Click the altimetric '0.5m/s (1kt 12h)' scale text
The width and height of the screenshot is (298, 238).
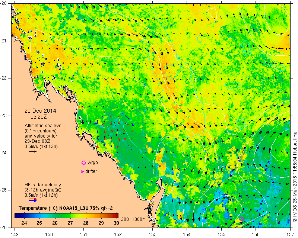(41, 147)
